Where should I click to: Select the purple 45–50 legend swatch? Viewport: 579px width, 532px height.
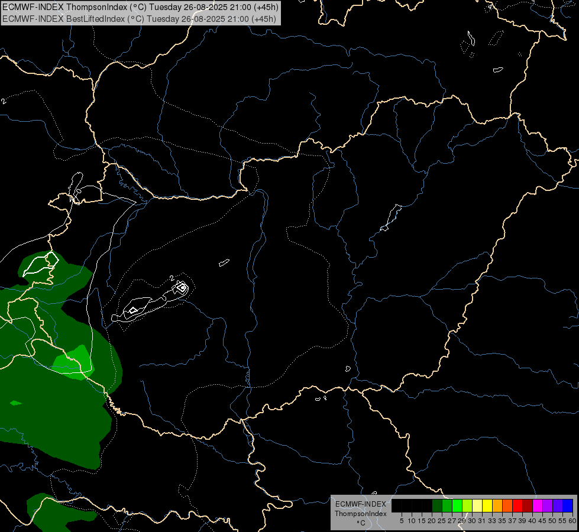(x=548, y=506)
